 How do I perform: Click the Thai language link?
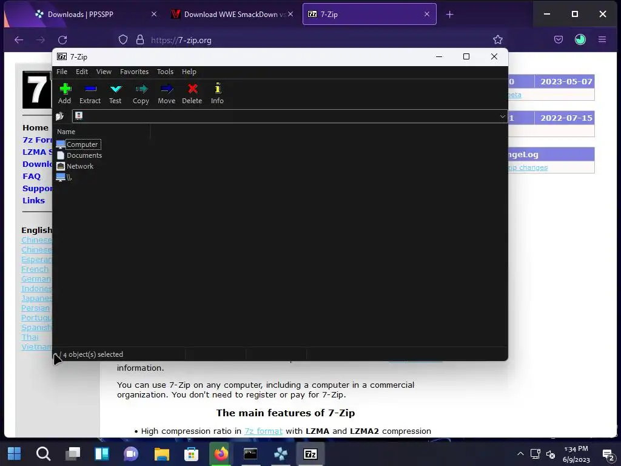click(x=30, y=337)
